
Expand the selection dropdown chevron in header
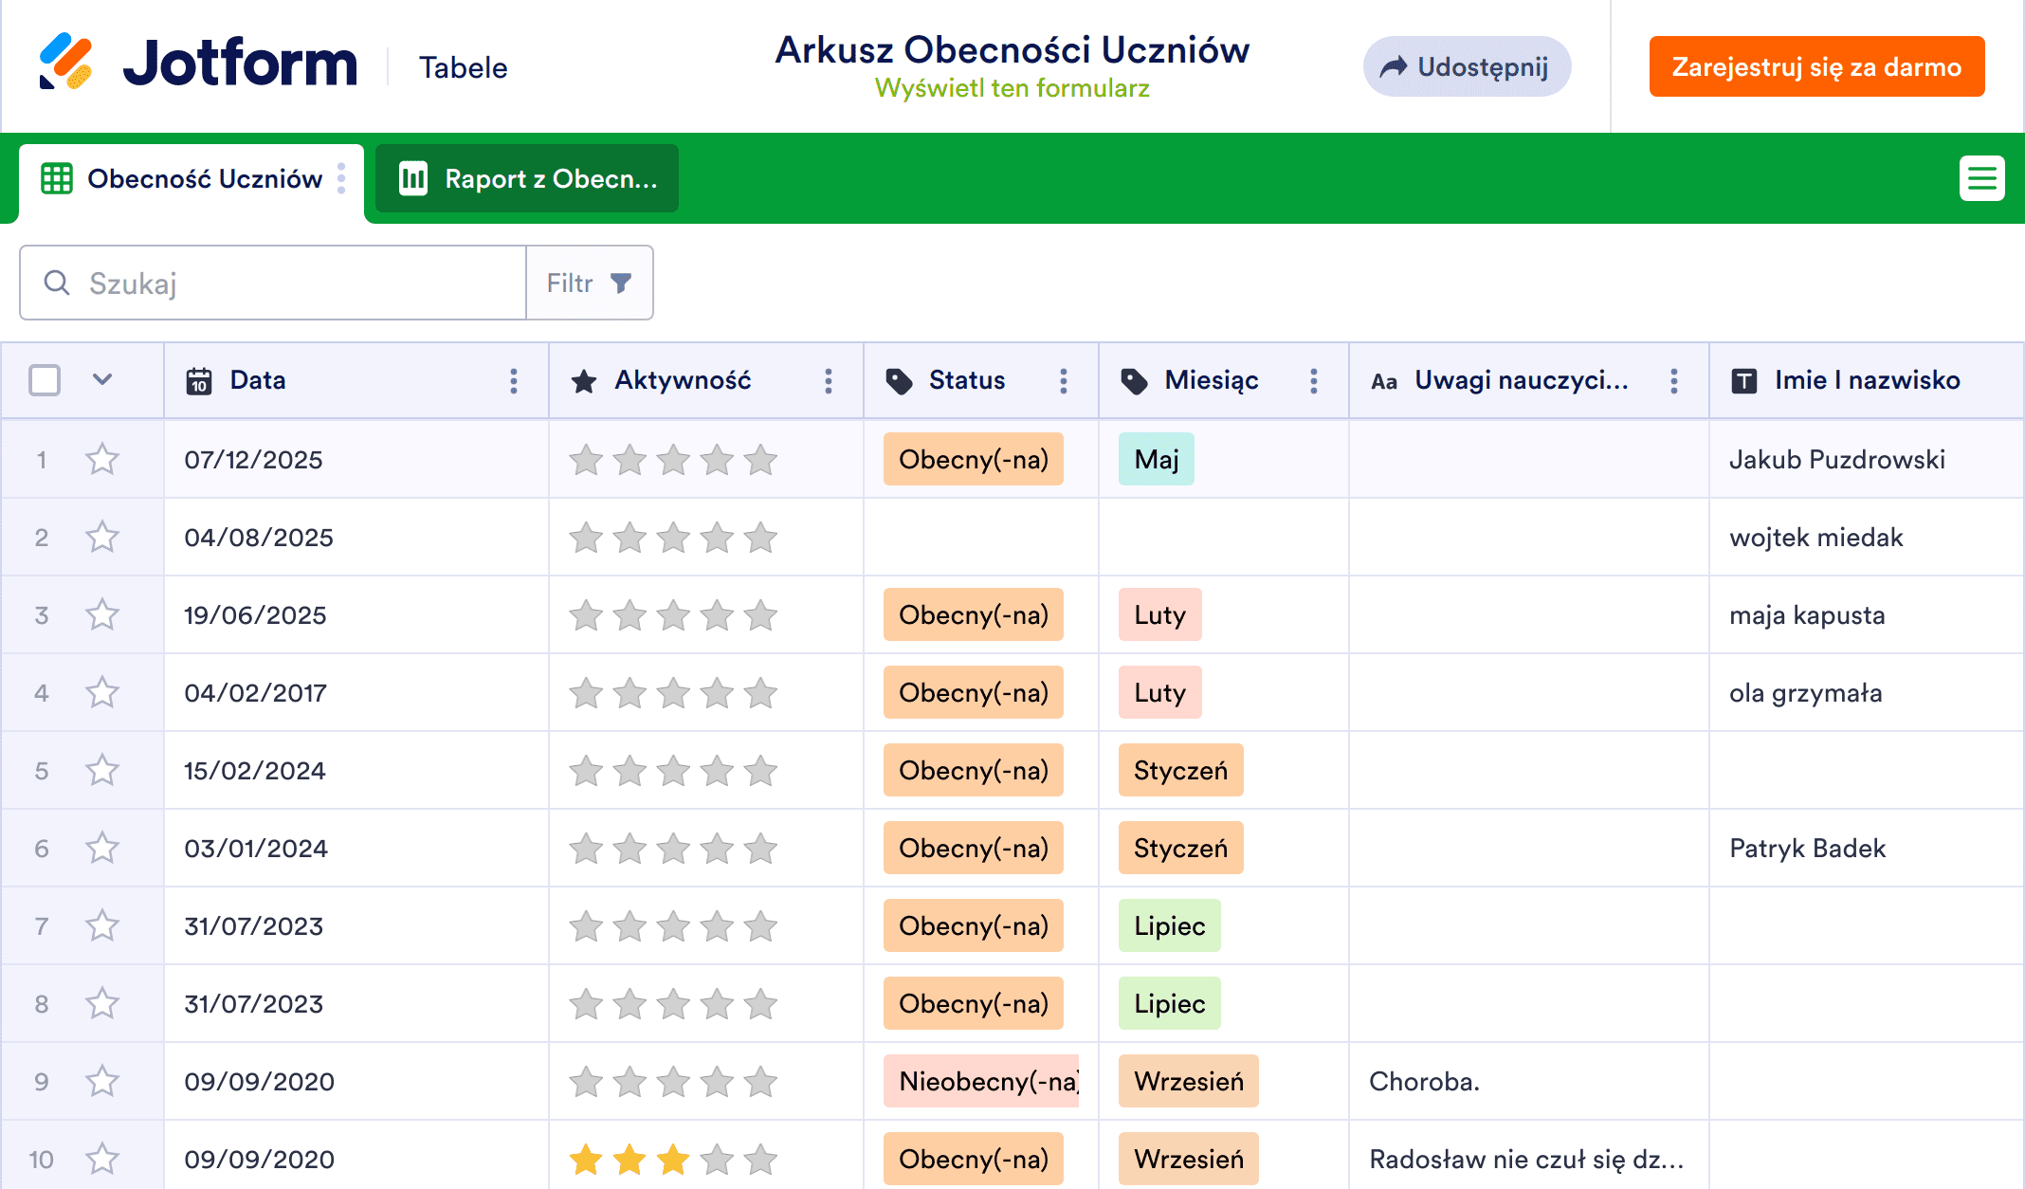pyautogui.click(x=102, y=380)
